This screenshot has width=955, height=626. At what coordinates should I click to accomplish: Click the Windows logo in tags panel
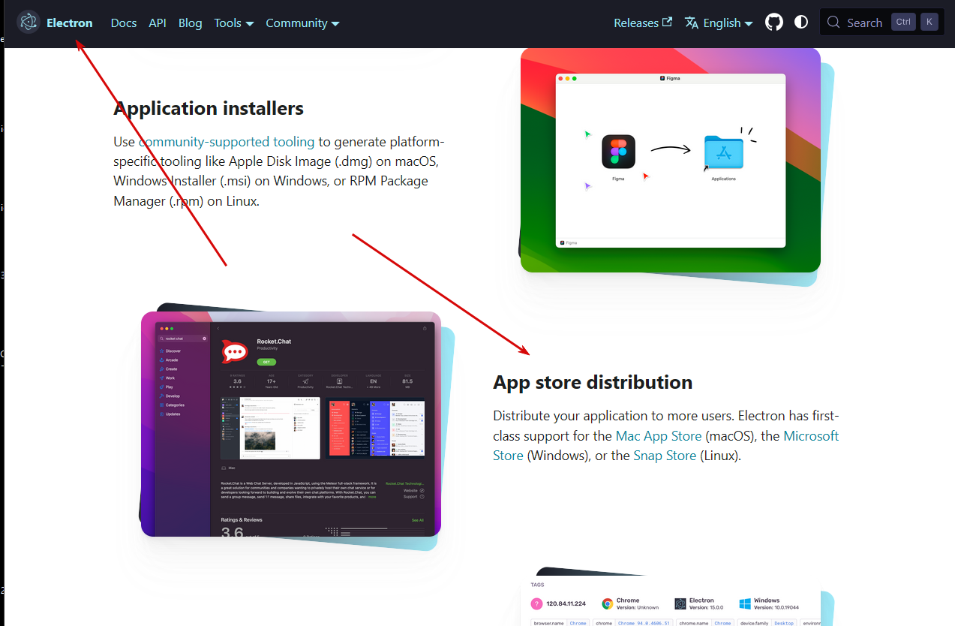[745, 603]
